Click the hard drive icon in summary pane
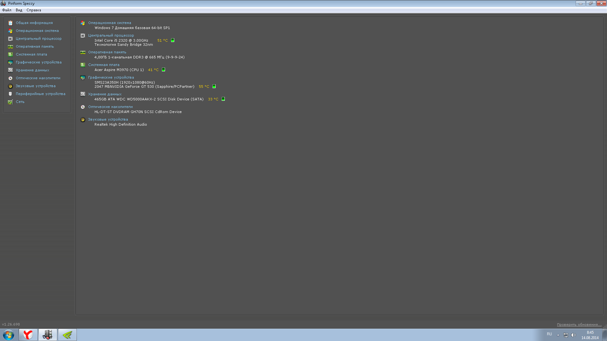This screenshot has height=341, width=607. [83, 94]
